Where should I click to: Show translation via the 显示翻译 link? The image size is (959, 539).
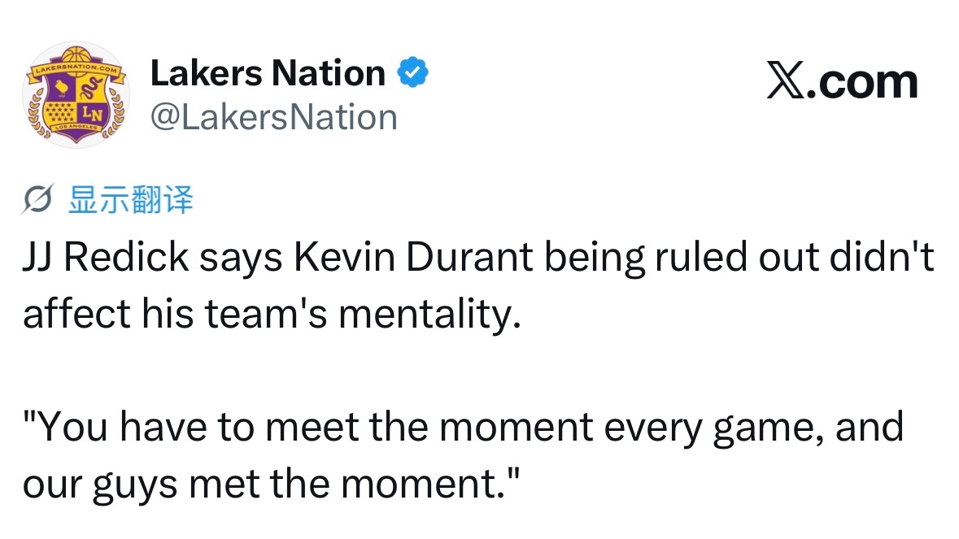pyautogui.click(x=130, y=200)
